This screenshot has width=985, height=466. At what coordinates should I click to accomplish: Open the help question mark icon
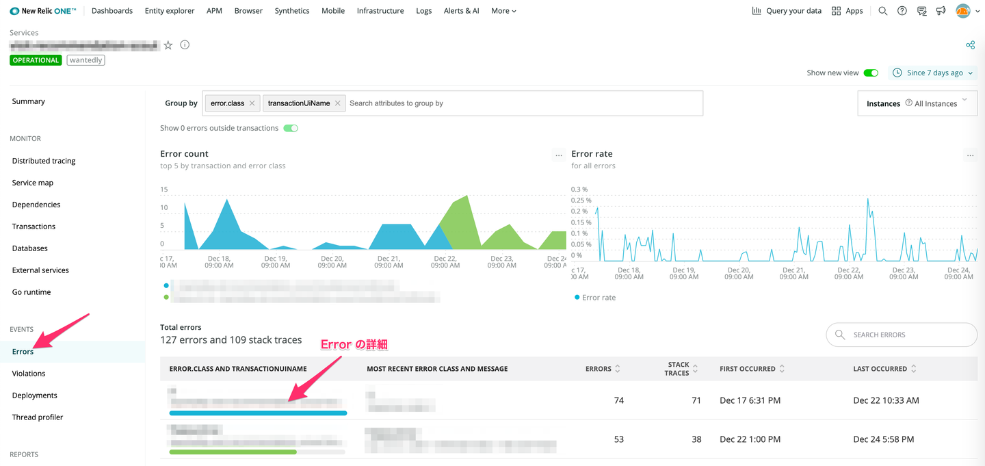coord(902,11)
